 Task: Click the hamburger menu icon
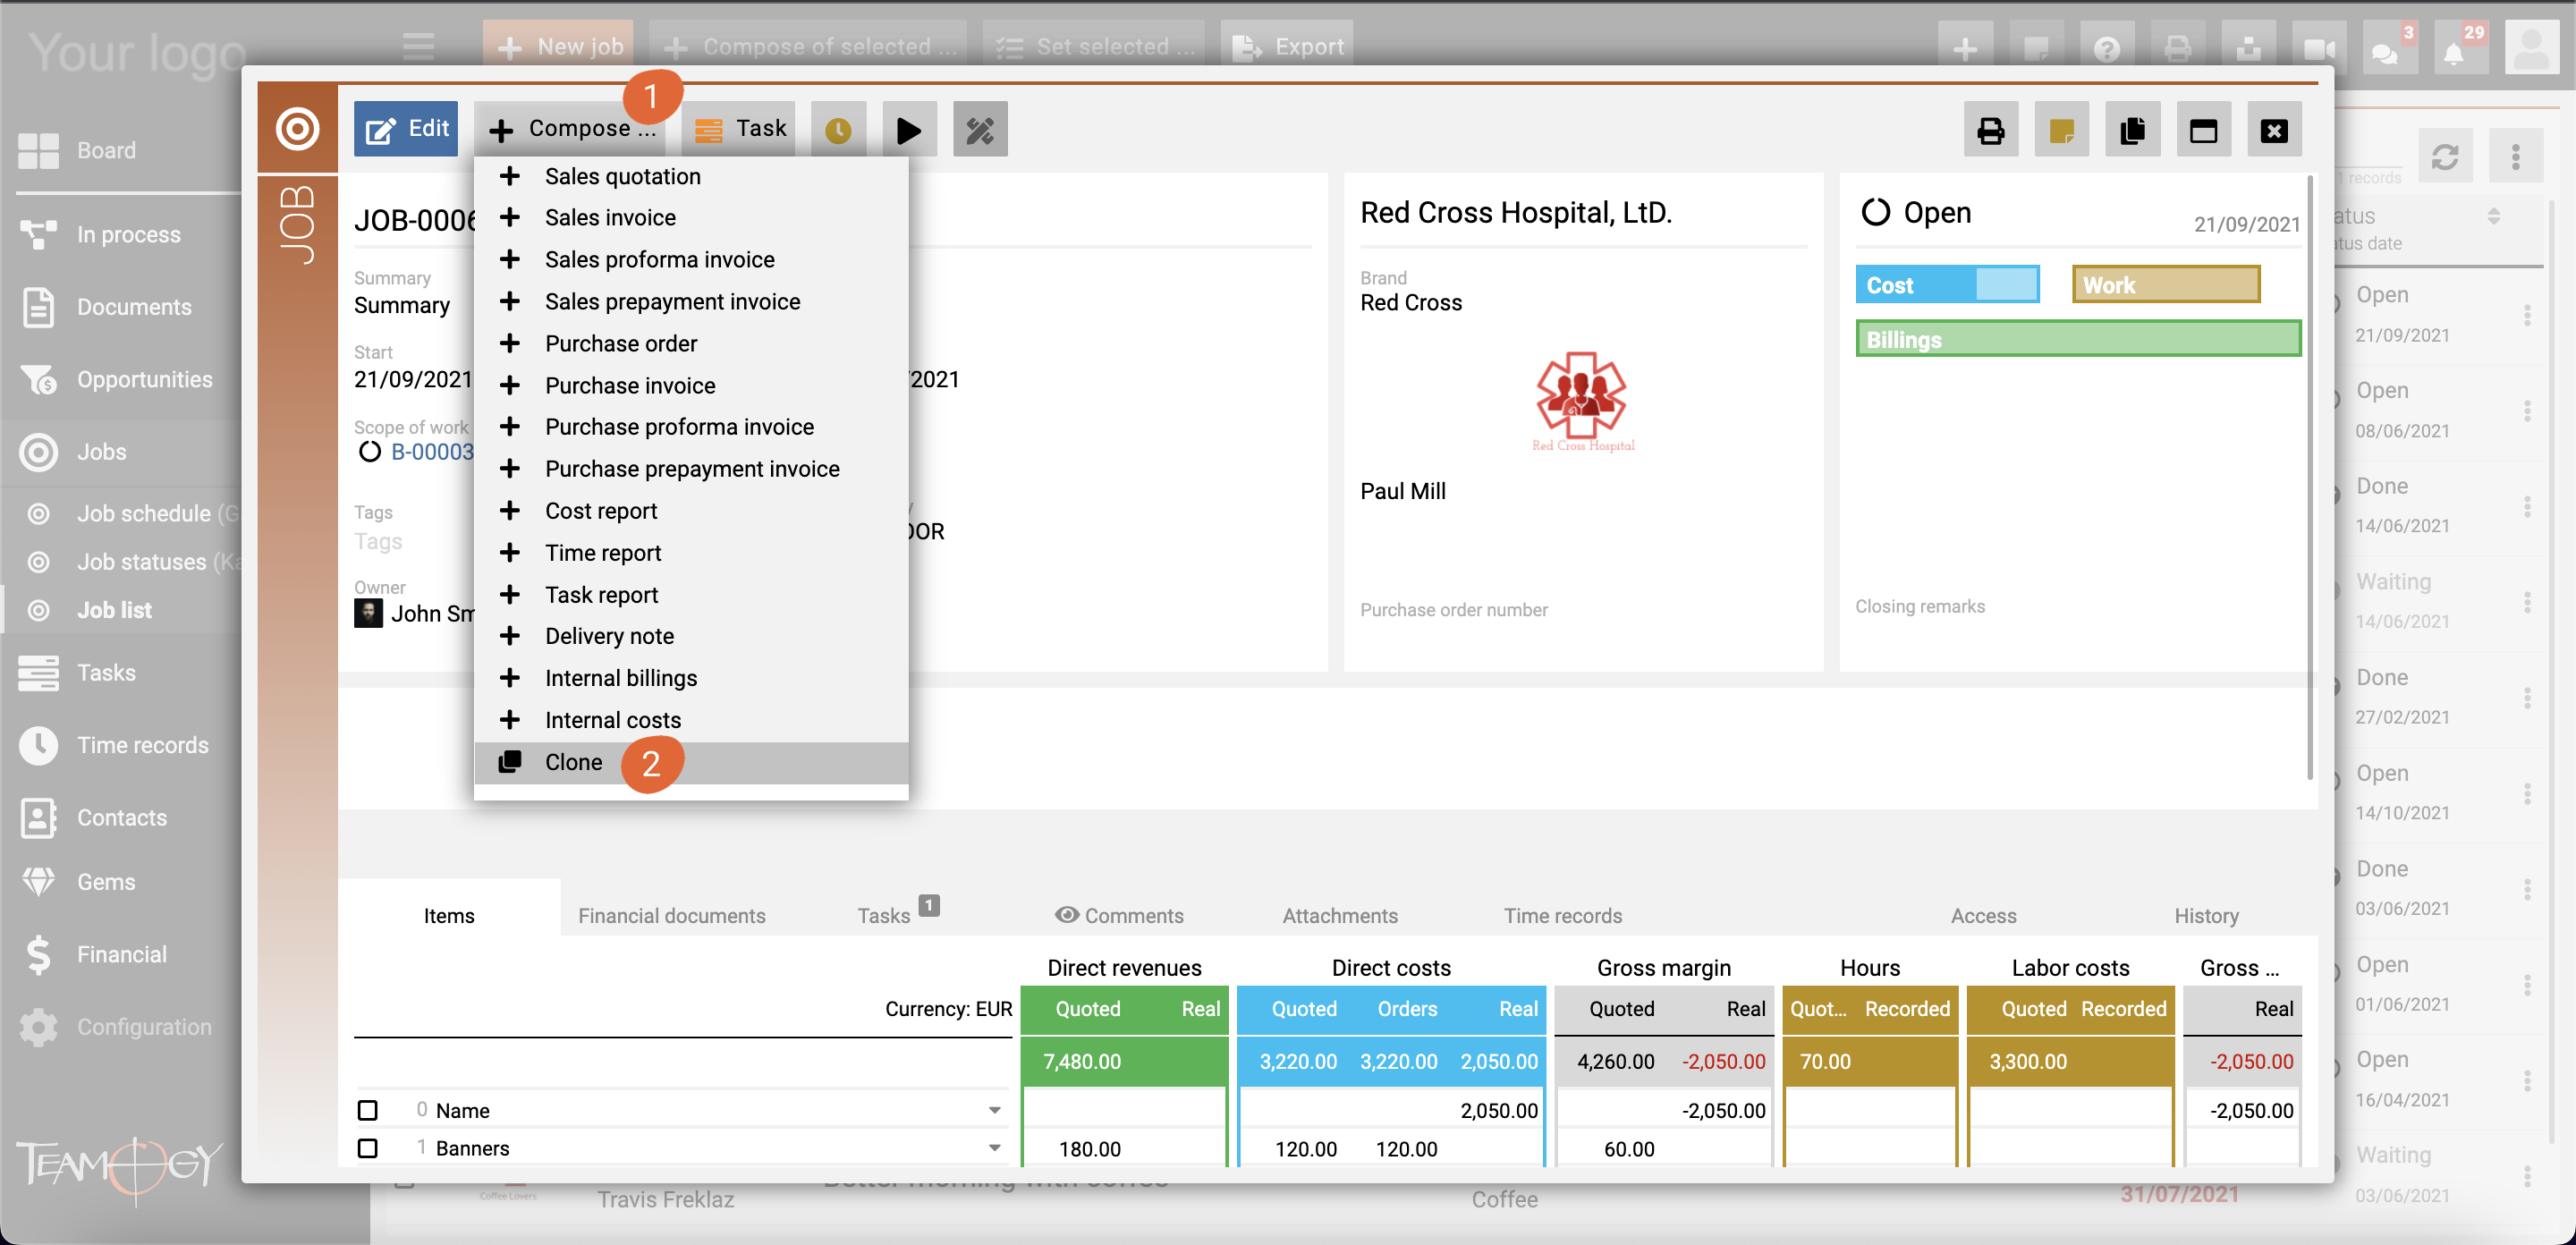pyautogui.click(x=418, y=46)
